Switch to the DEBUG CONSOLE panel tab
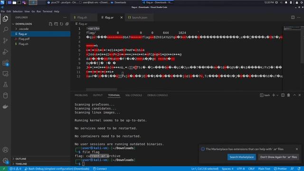This screenshot has height=171, width=304. pyautogui.click(x=157, y=95)
